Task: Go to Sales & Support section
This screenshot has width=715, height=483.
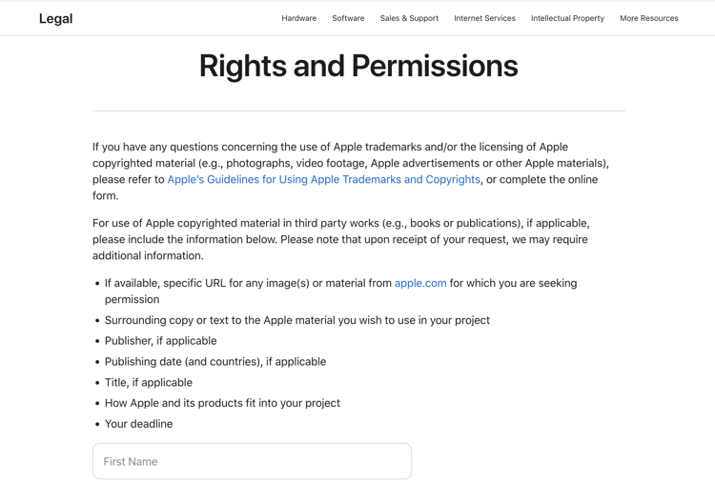Action: coord(409,18)
